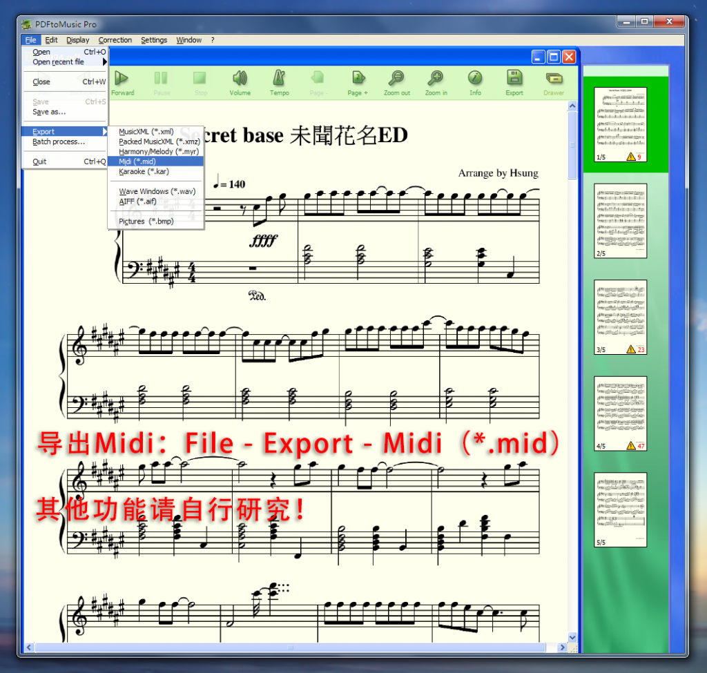Choose Midi (*.mid) from Export submenu
The width and height of the screenshot is (707, 673).
137,161
